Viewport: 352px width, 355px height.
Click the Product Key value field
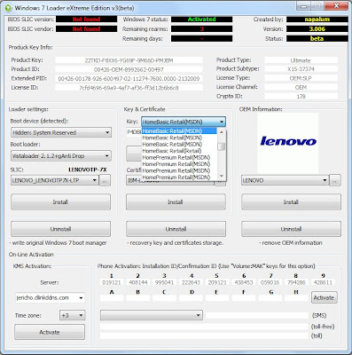point(129,60)
